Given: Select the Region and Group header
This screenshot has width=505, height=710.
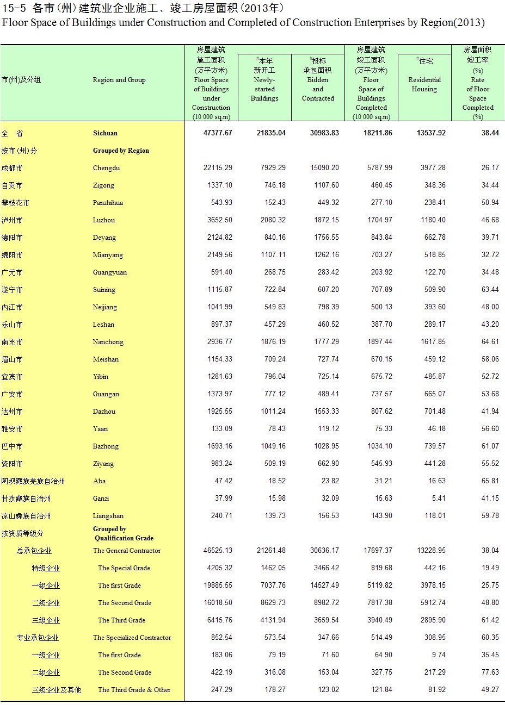Looking at the screenshot, I should click(119, 80).
